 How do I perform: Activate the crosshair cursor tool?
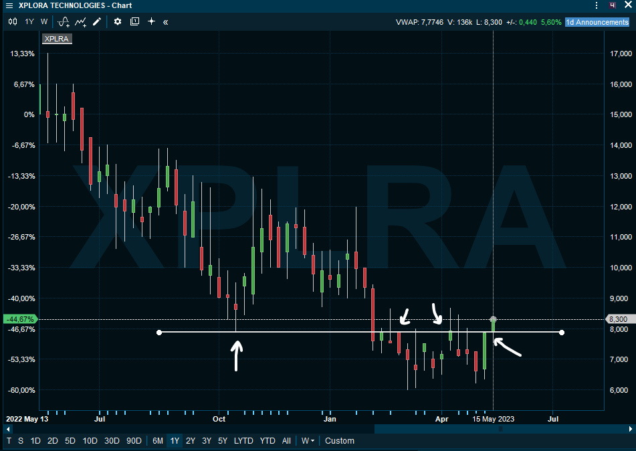tap(151, 21)
